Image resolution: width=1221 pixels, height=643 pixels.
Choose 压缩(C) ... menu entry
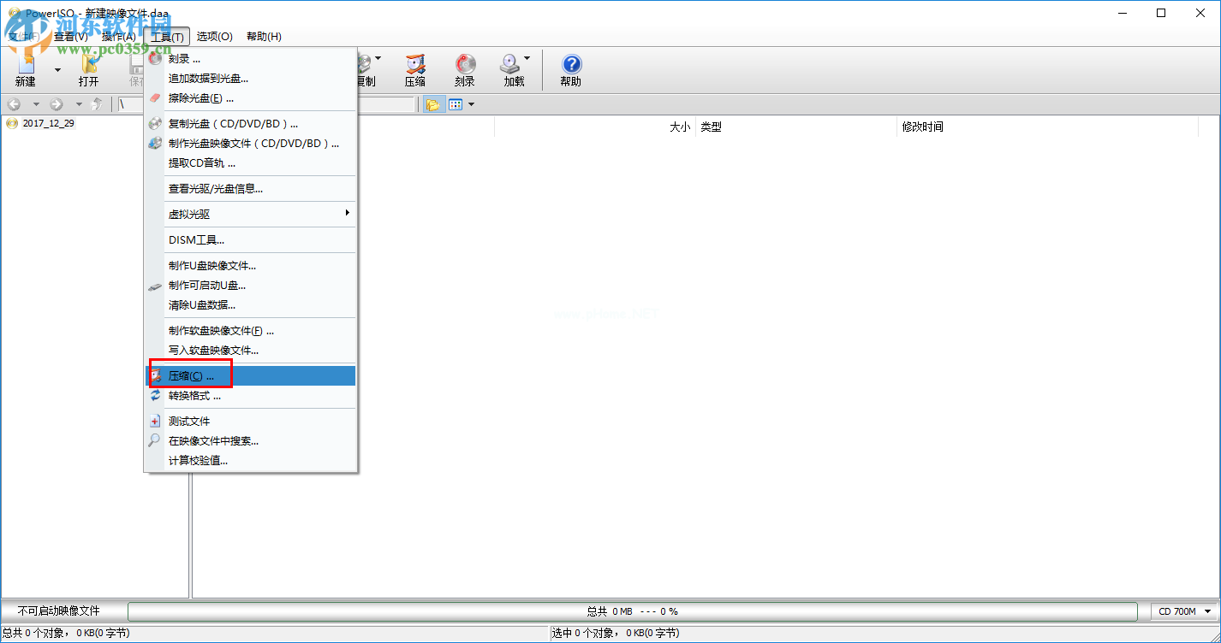point(250,376)
